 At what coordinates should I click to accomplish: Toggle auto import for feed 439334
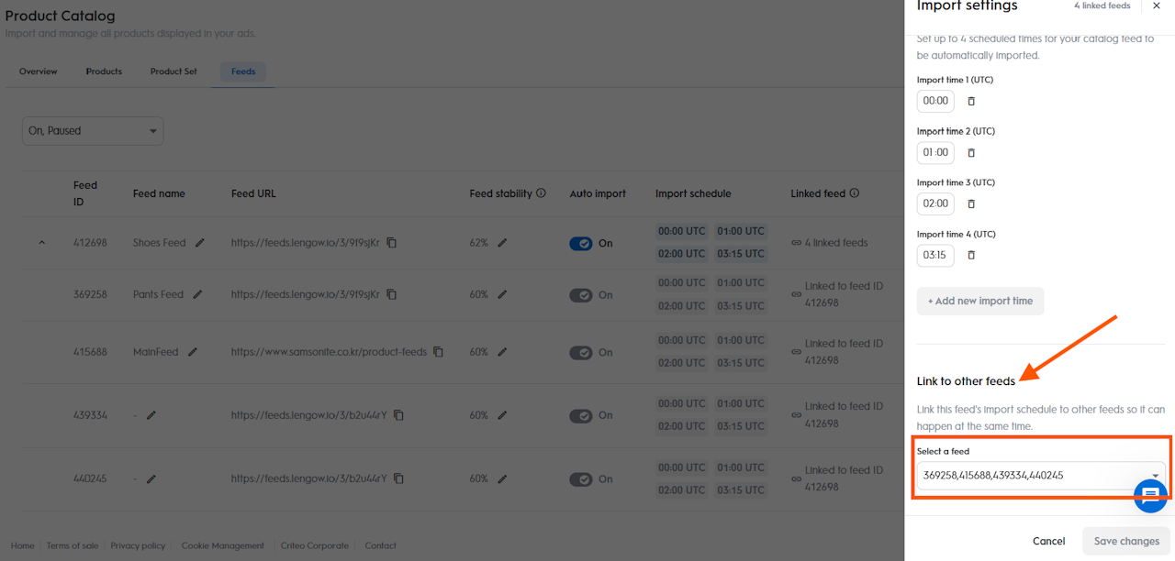(581, 415)
